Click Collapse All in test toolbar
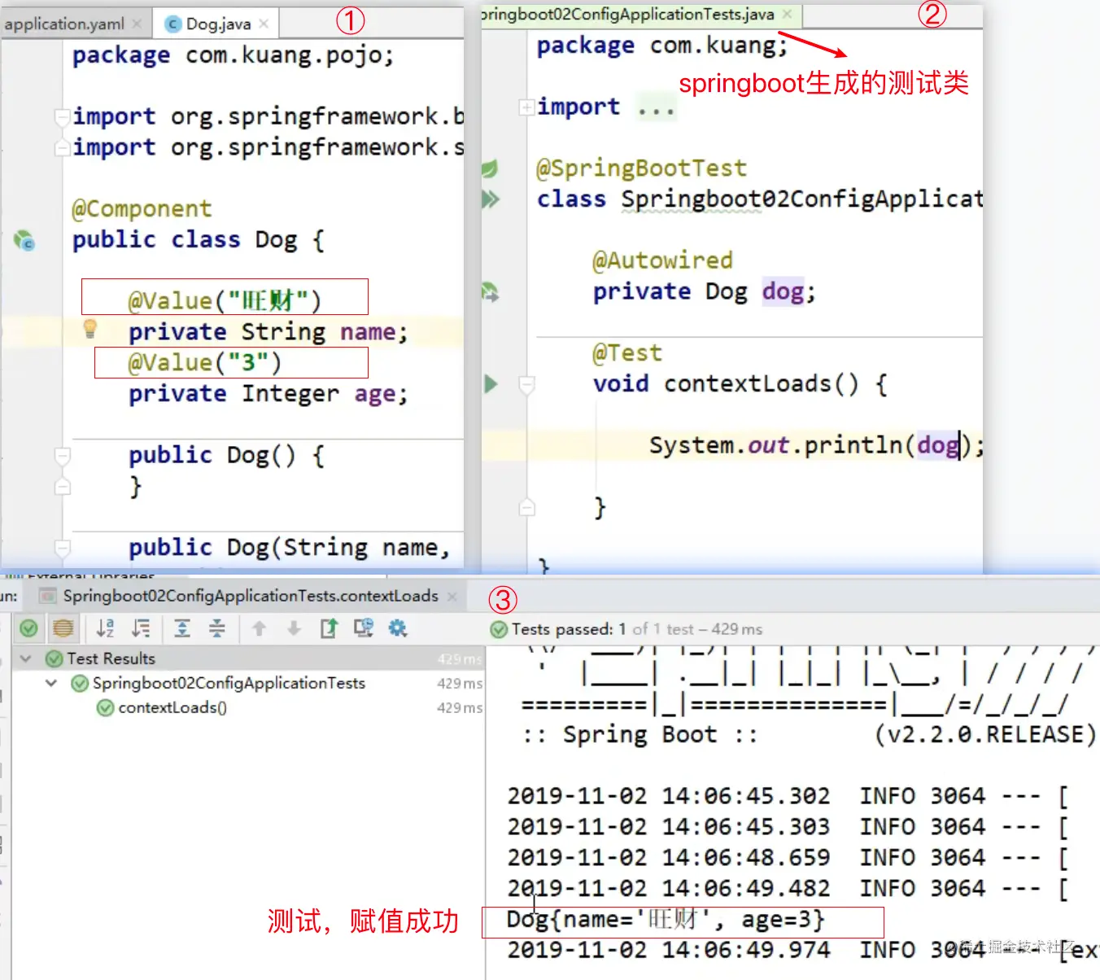Image resolution: width=1100 pixels, height=980 pixels. [x=217, y=628]
